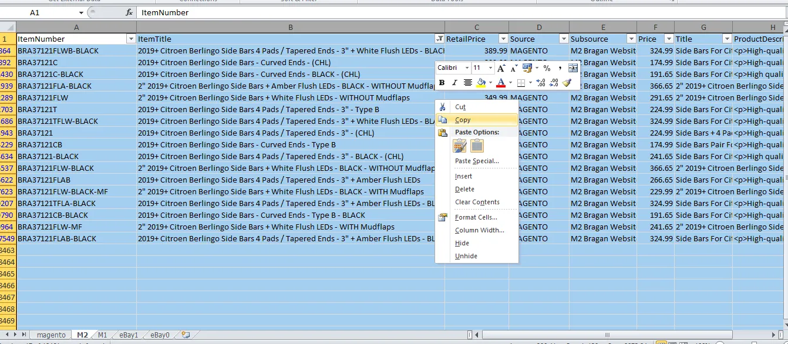This screenshot has height=344, width=788.
Task: Switch to the eBay0 sheet tab
Action: (x=160, y=335)
